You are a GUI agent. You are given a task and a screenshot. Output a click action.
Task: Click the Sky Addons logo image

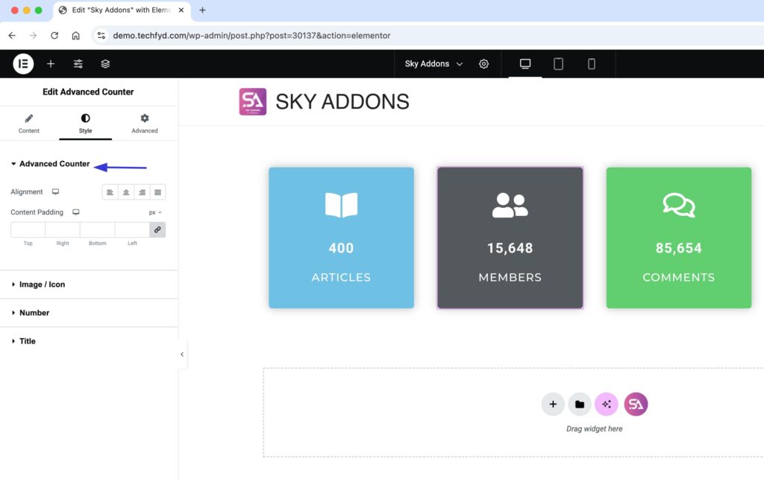[252, 101]
